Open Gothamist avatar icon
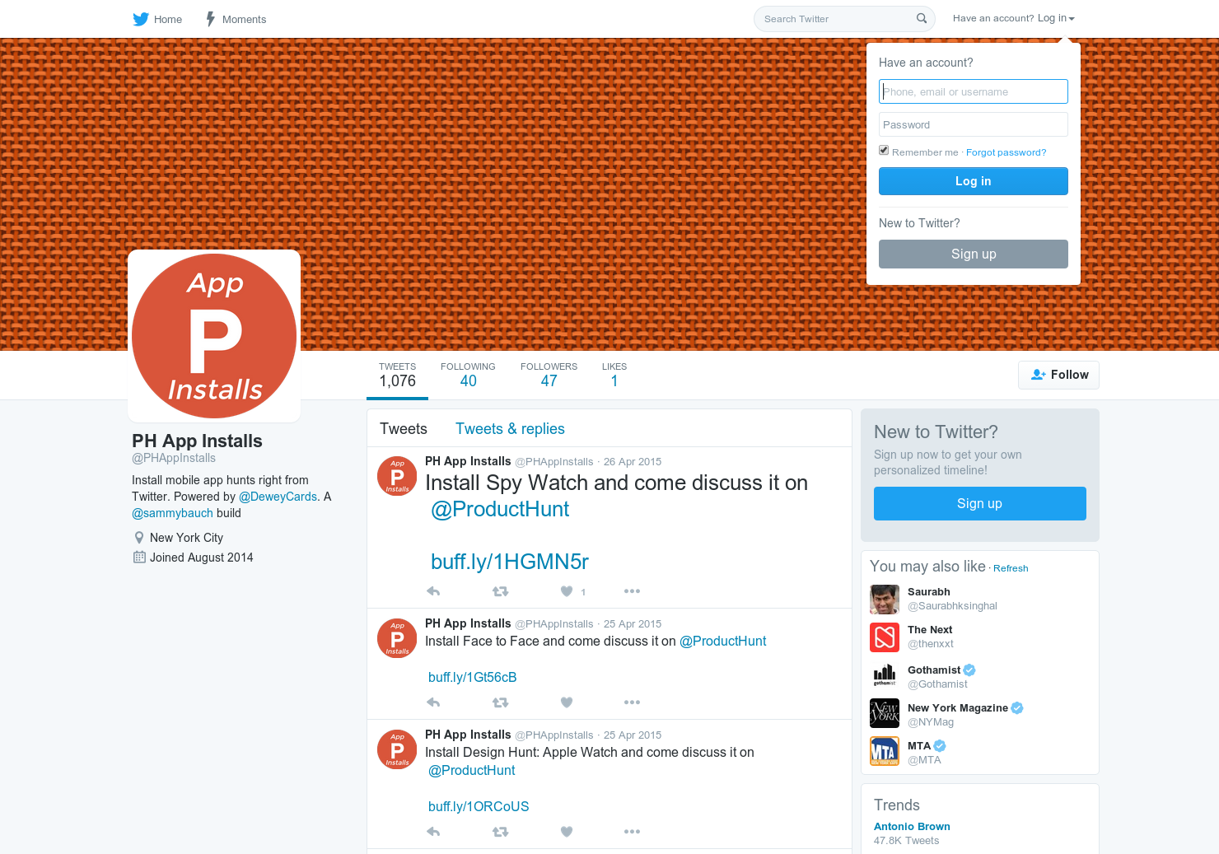 (x=885, y=675)
